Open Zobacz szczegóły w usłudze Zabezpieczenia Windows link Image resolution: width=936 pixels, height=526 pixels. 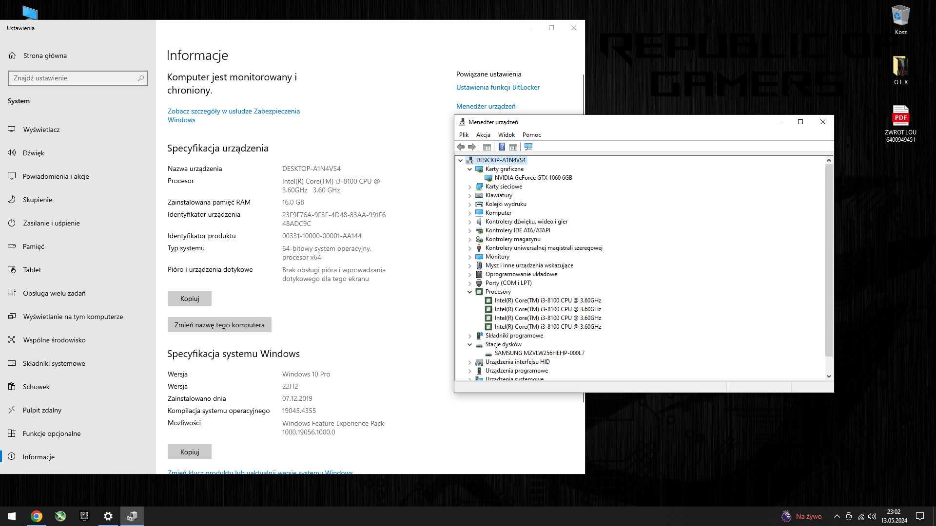pos(234,115)
